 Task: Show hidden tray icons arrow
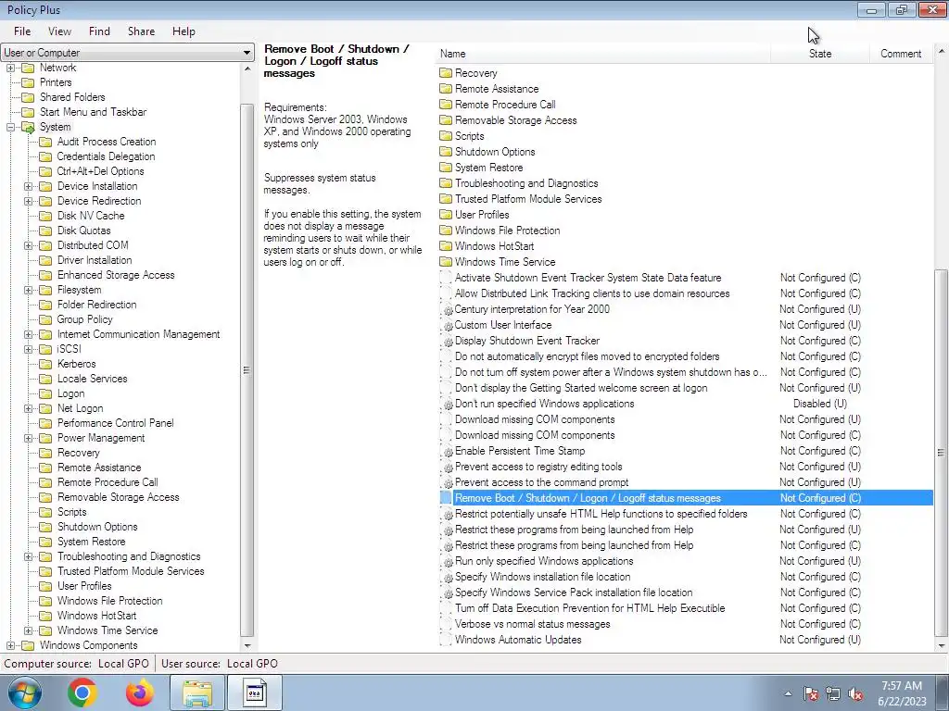coord(788,694)
